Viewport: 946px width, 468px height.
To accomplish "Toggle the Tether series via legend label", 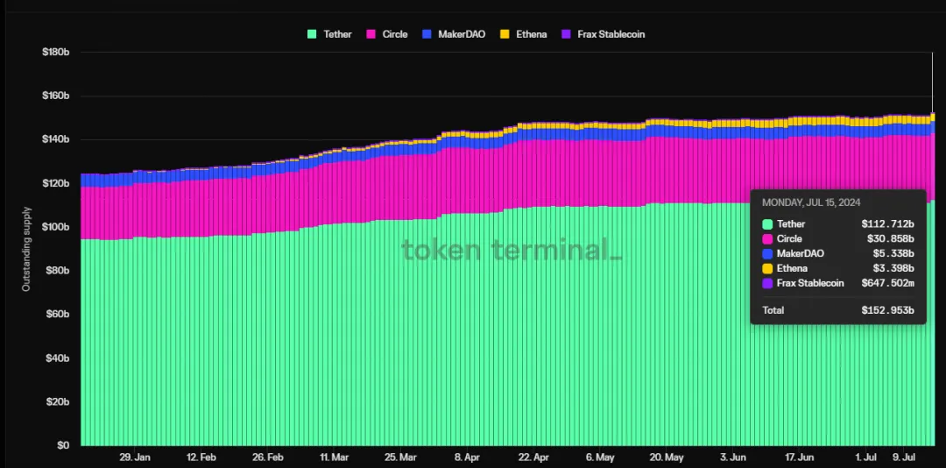I will coord(337,34).
